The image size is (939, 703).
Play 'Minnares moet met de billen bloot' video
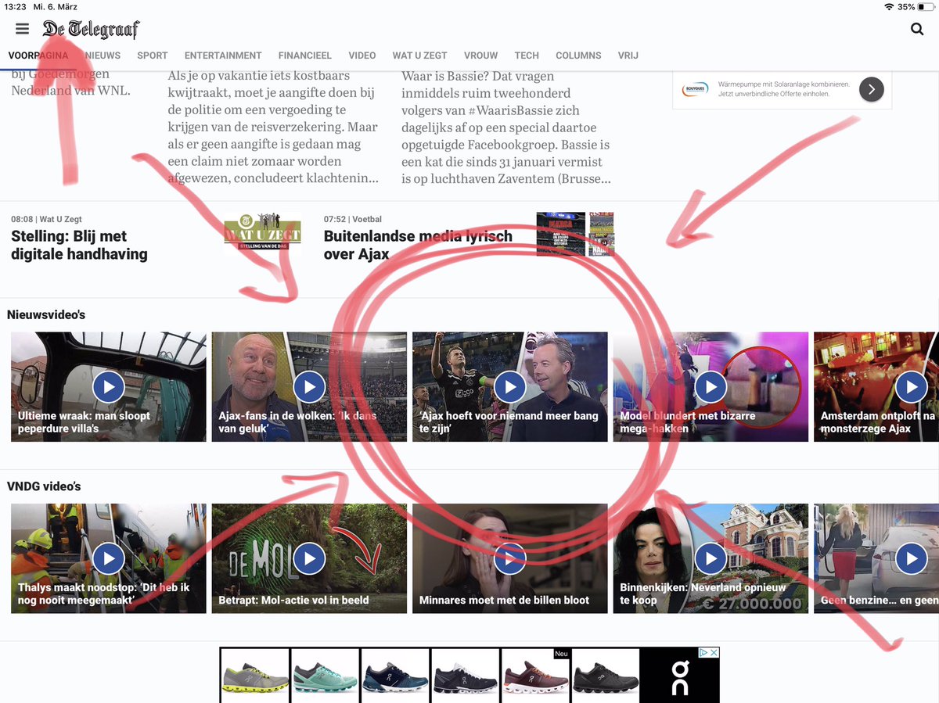tap(510, 558)
